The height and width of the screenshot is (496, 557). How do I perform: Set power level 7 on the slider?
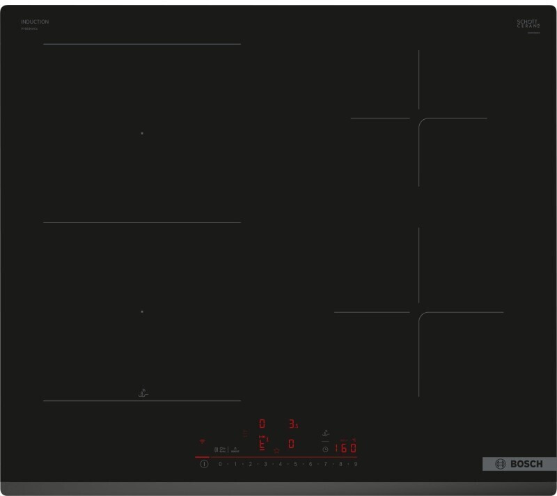[x=325, y=464]
